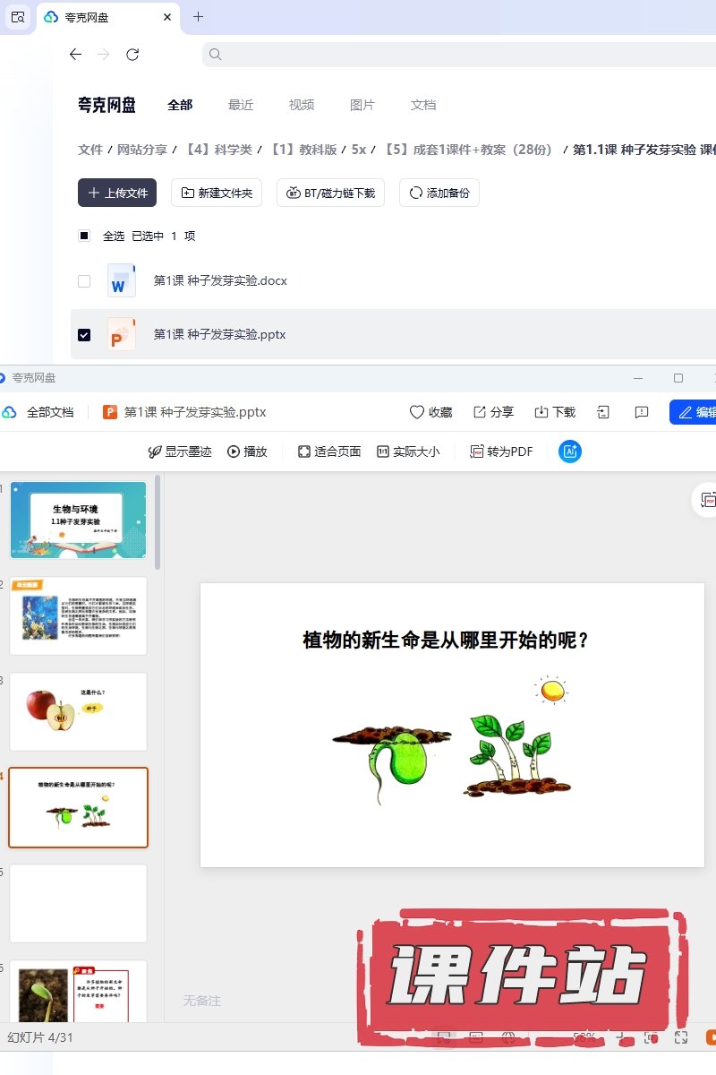Click the 实际大小 actual size icon
716x1075 pixels.
click(383, 451)
